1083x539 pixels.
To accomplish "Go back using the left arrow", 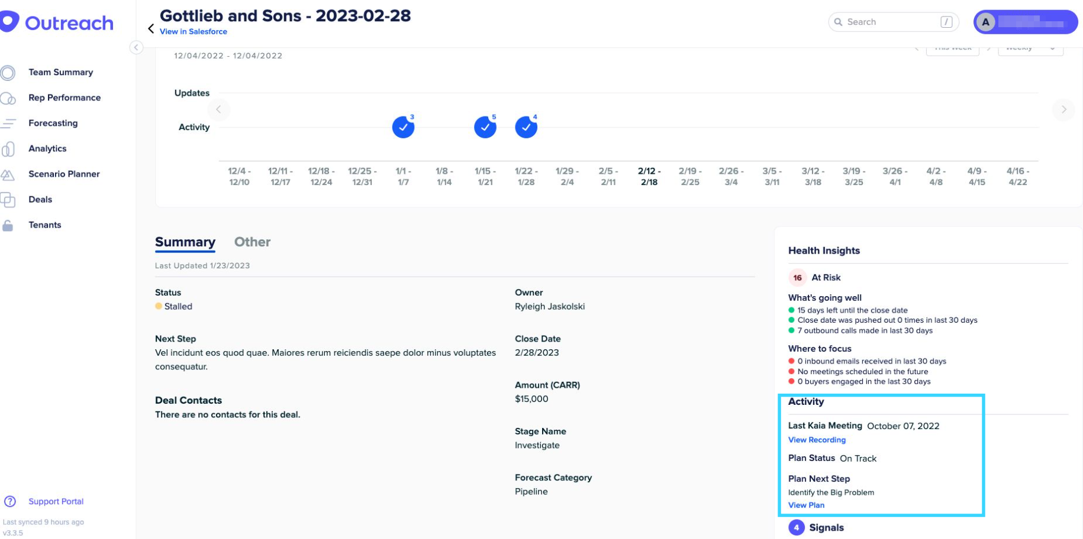I will point(151,28).
